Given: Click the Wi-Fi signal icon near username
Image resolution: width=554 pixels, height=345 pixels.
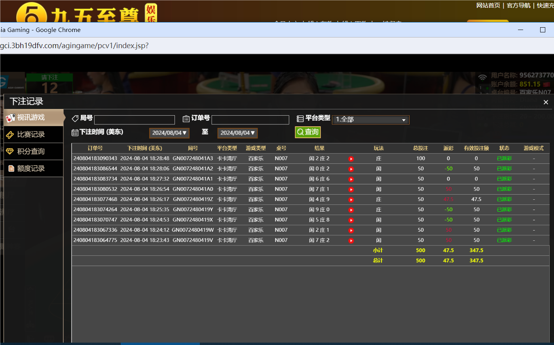Looking at the screenshot, I should coord(482,77).
